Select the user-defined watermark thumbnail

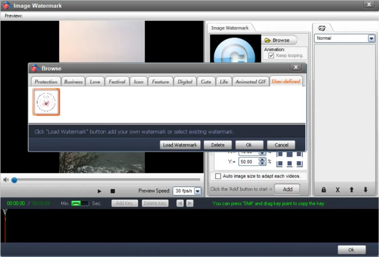tap(46, 102)
